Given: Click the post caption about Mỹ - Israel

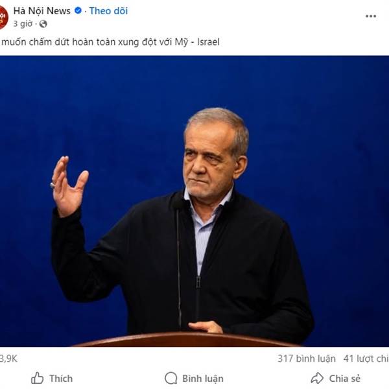Looking at the screenshot, I should click(x=110, y=41).
